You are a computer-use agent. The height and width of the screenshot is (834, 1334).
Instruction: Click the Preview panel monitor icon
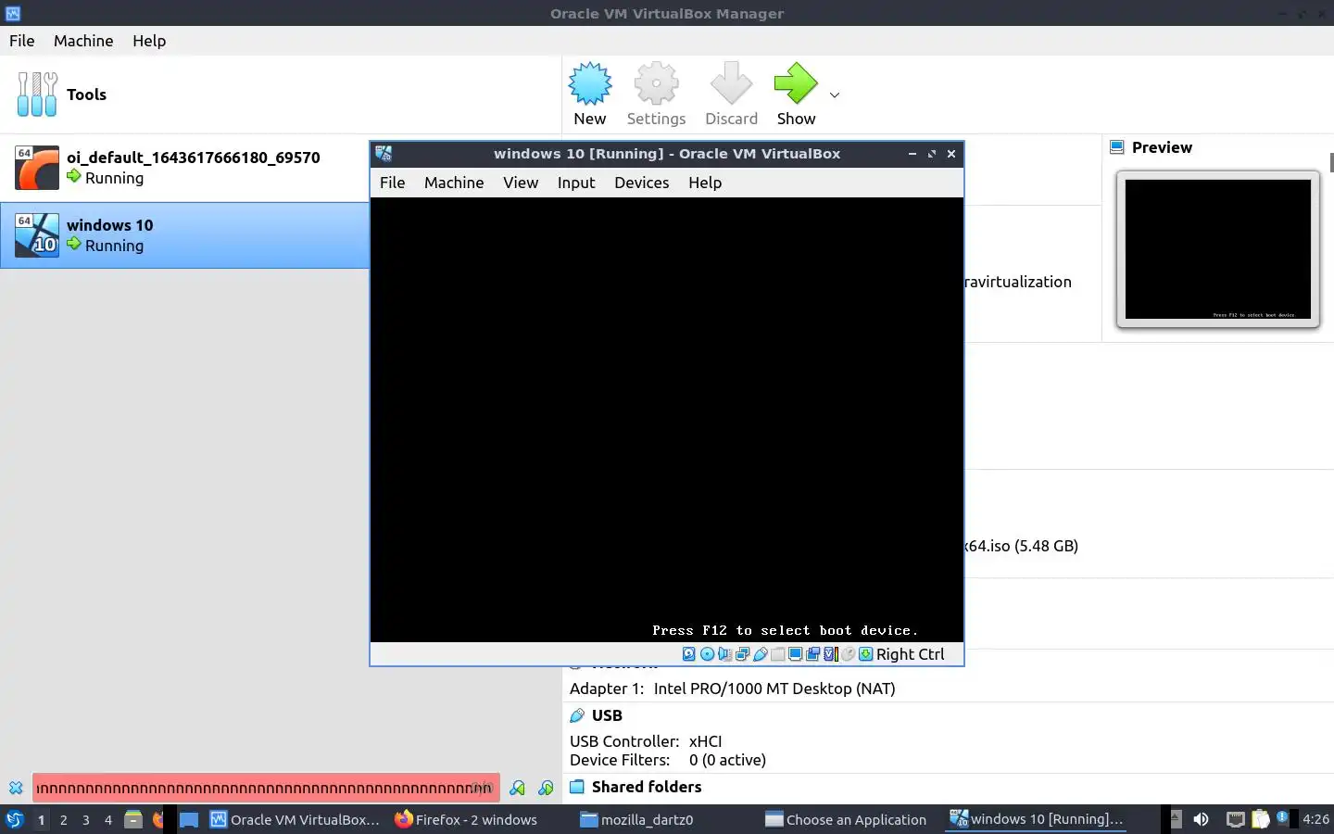coord(1117,147)
